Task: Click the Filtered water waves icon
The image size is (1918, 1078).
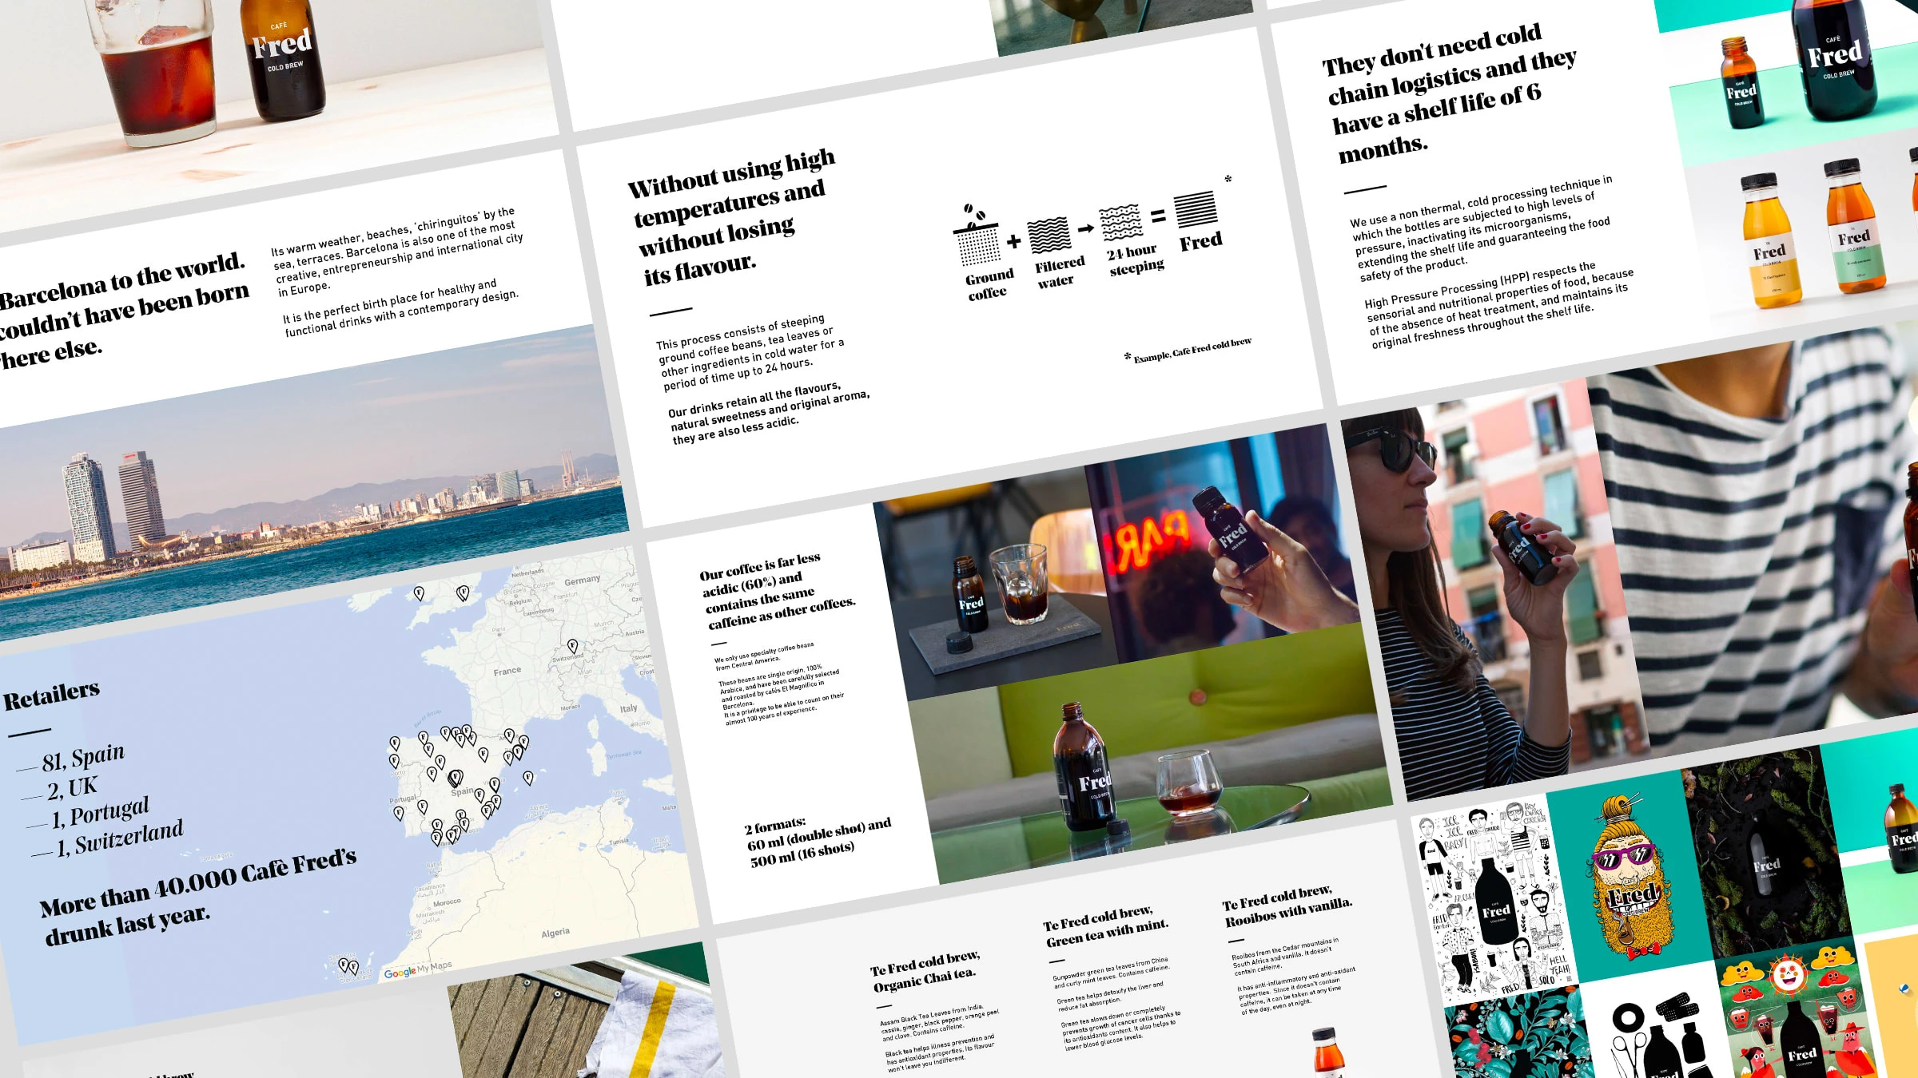Action: tap(1049, 236)
